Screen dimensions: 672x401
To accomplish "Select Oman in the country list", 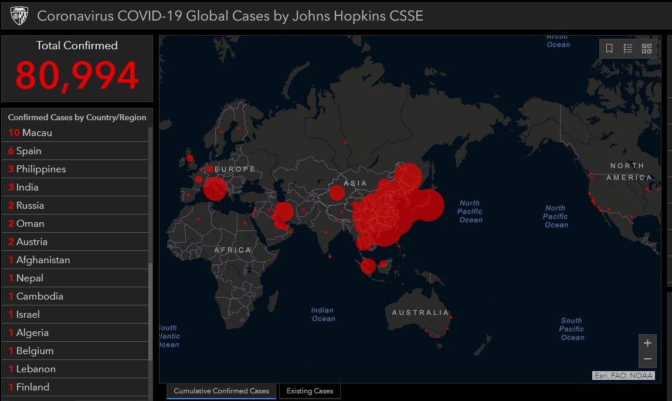I will 75,223.
